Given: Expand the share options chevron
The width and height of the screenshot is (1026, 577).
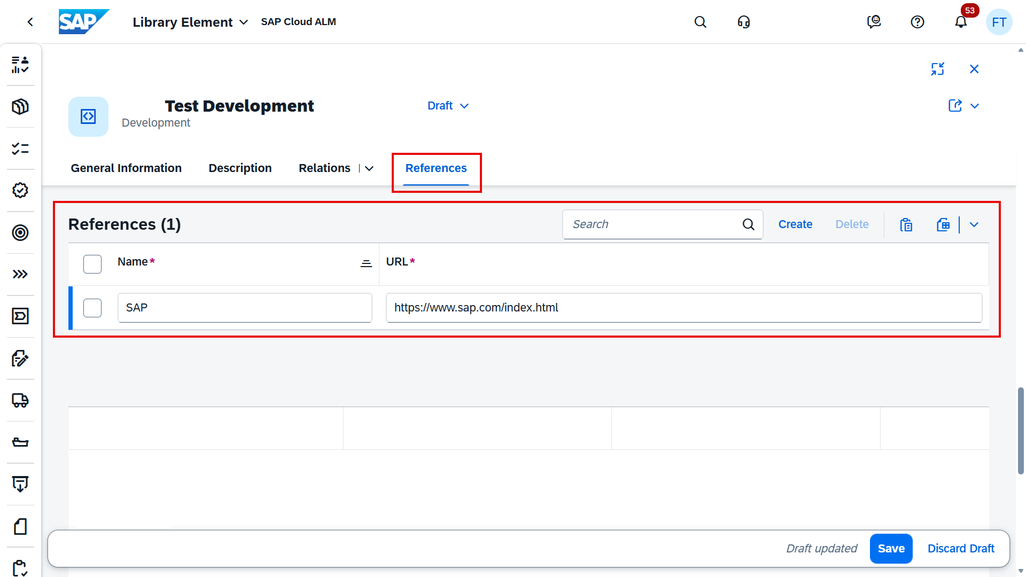Looking at the screenshot, I should pyautogui.click(x=975, y=106).
